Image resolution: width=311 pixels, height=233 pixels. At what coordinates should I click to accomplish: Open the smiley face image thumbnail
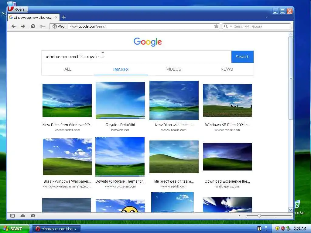[x=120, y=206]
